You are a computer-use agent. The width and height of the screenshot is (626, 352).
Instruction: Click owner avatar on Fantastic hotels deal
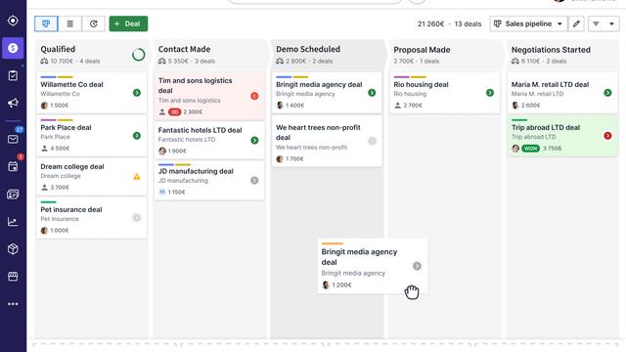(162, 151)
